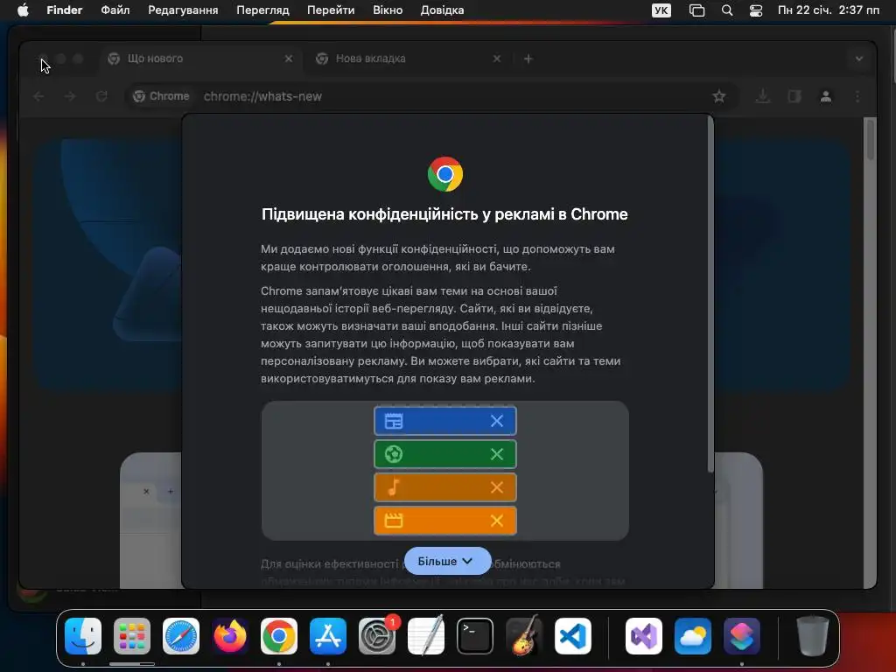Open Visual Studio from the Dock

pyautogui.click(x=644, y=636)
